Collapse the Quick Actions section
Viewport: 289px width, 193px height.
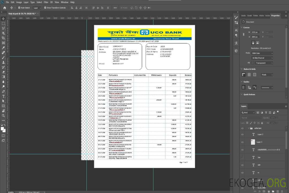coord(242,94)
